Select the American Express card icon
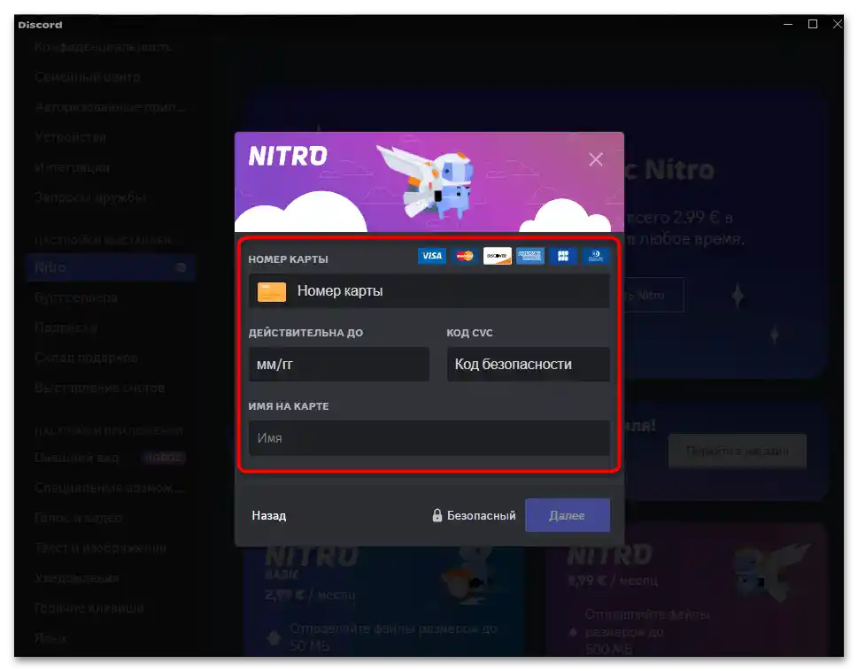This screenshot has height=671, width=858. click(x=529, y=256)
